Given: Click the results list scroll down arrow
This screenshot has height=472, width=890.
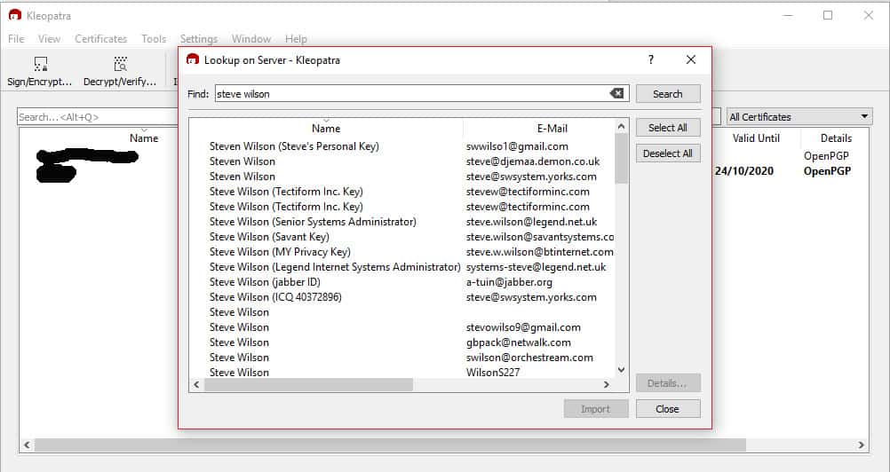Looking at the screenshot, I should coord(622,370).
